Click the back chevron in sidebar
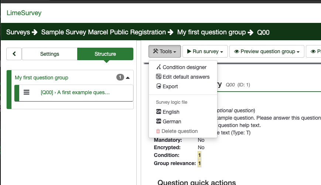 pos(14,54)
